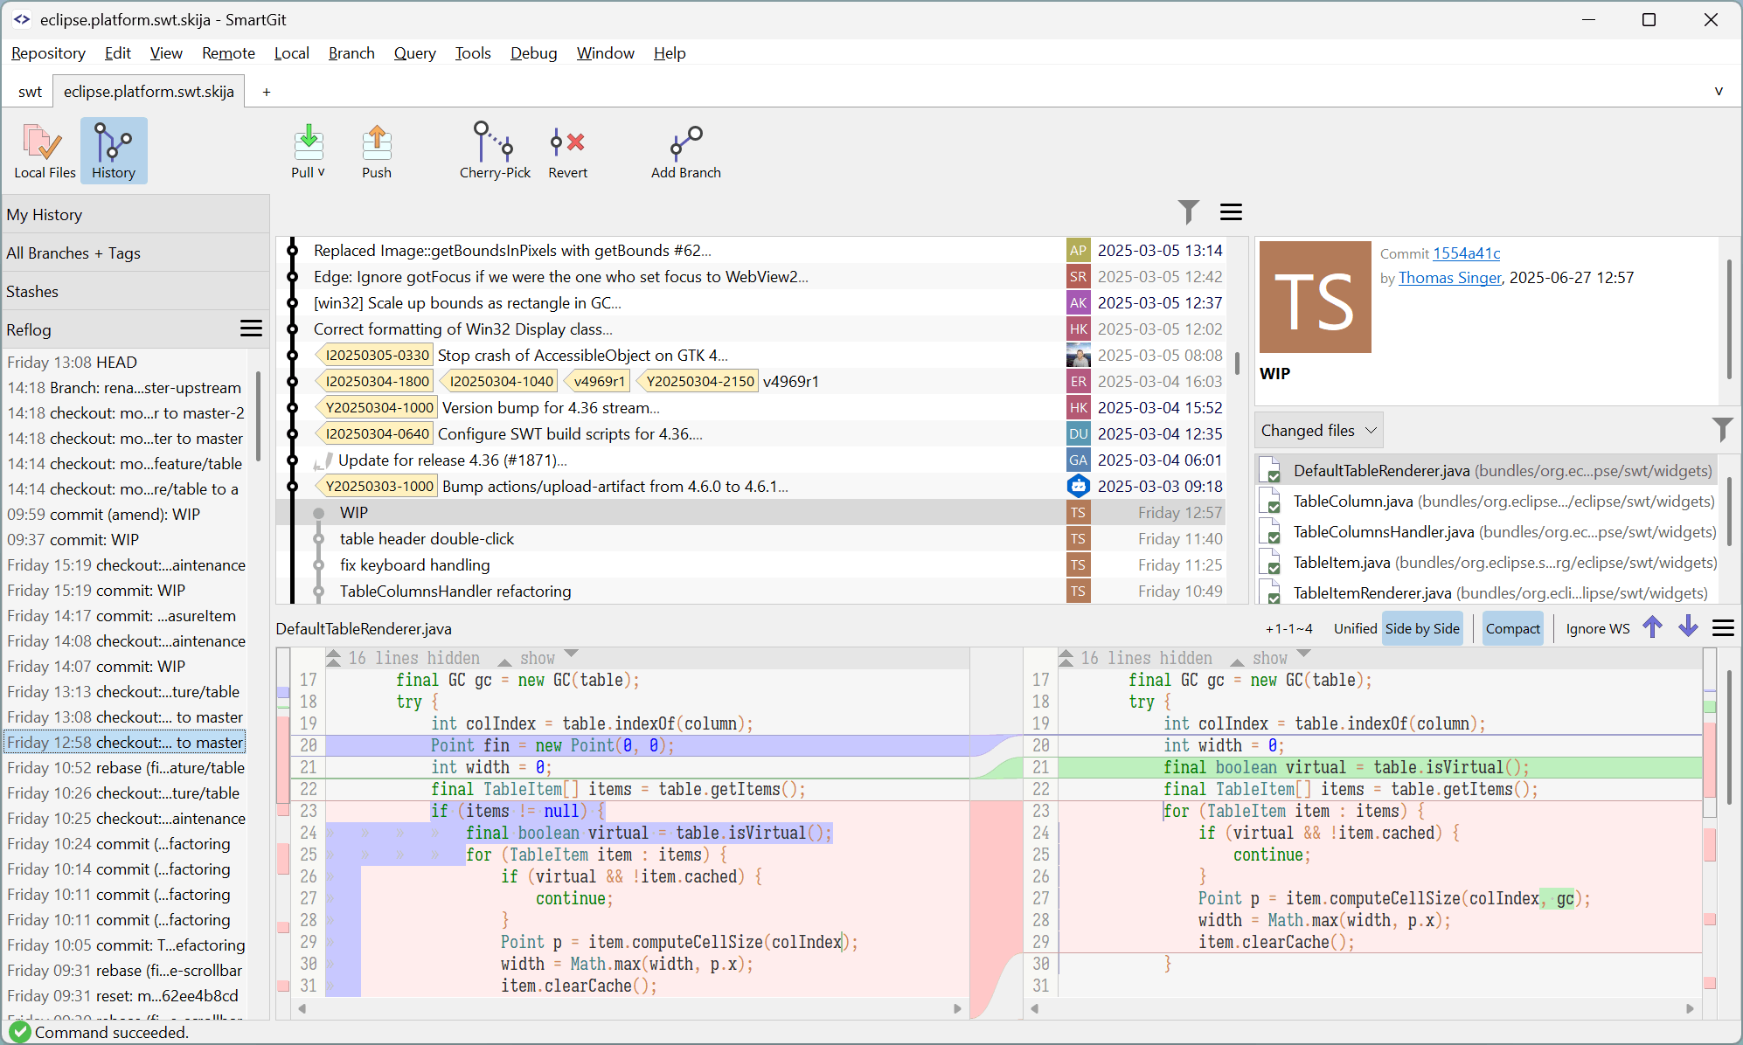Image resolution: width=1743 pixels, height=1045 pixels.
Task: Select DefaultTableRenderer.java in changed files
Action: click(1382, 470)
